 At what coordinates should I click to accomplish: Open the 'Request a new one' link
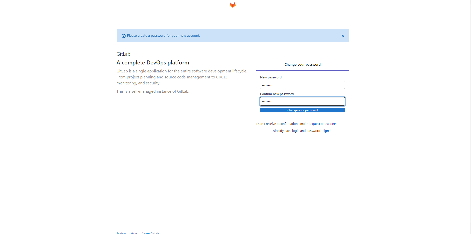pos(322,124)
